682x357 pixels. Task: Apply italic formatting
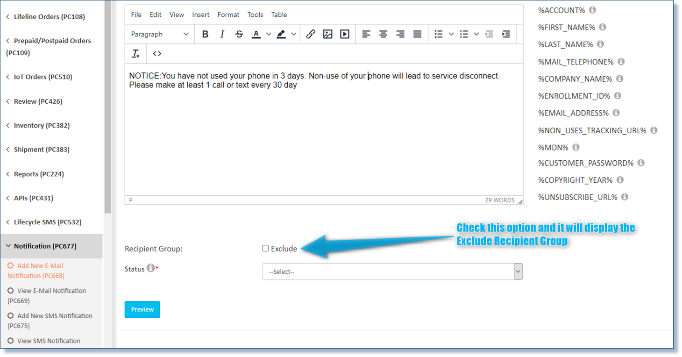(x=222, y=34)
